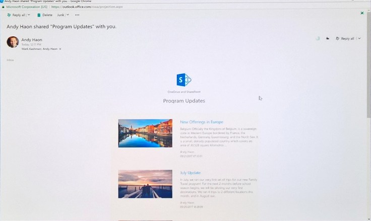
Task: Click the round status icon beside the like button
Action: pos(318,38)
